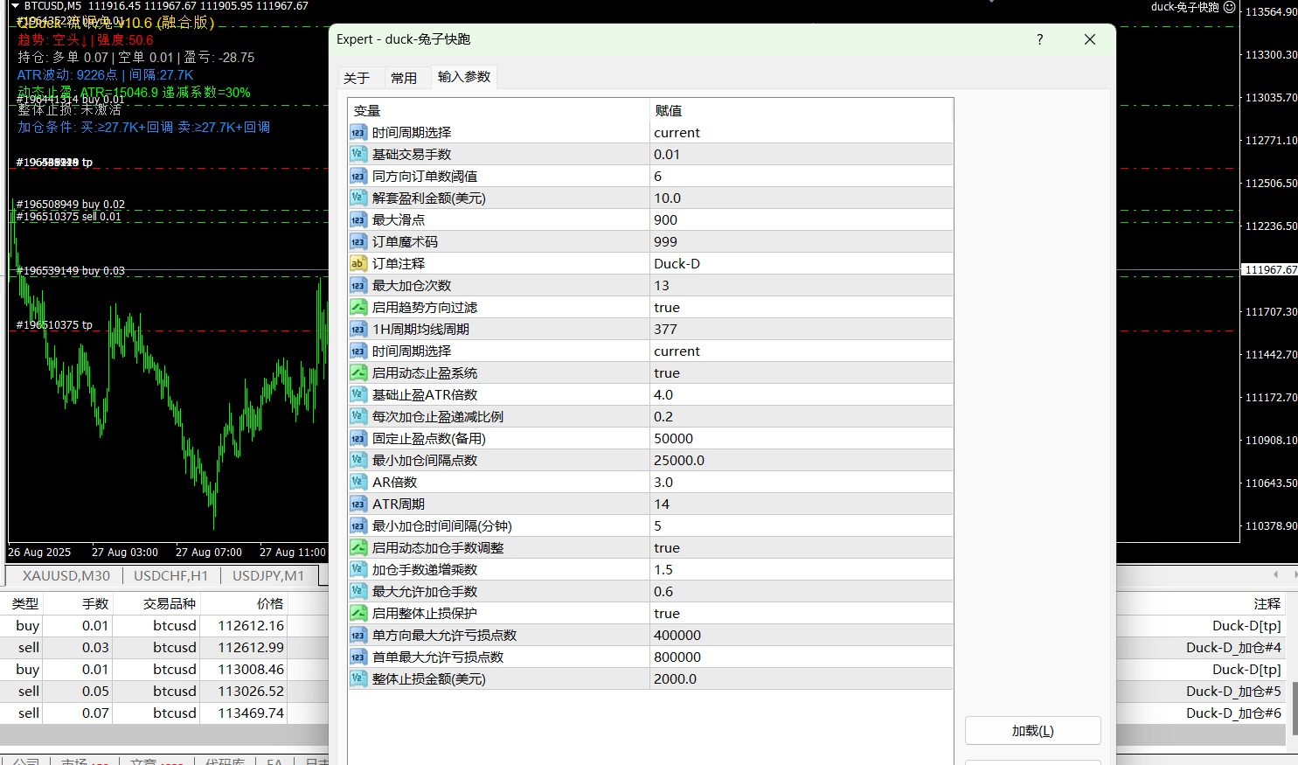Click the icon beside 最大加仓次数
The width and height of the screenshot is (1298, 765).
[358, 285]
